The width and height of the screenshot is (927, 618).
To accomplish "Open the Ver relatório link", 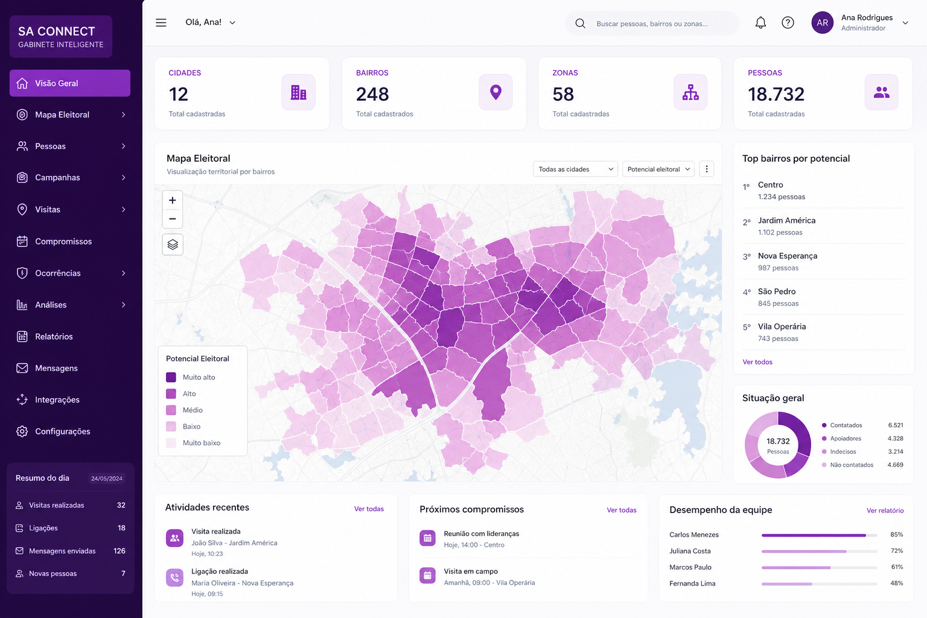I will coord(885,511).
